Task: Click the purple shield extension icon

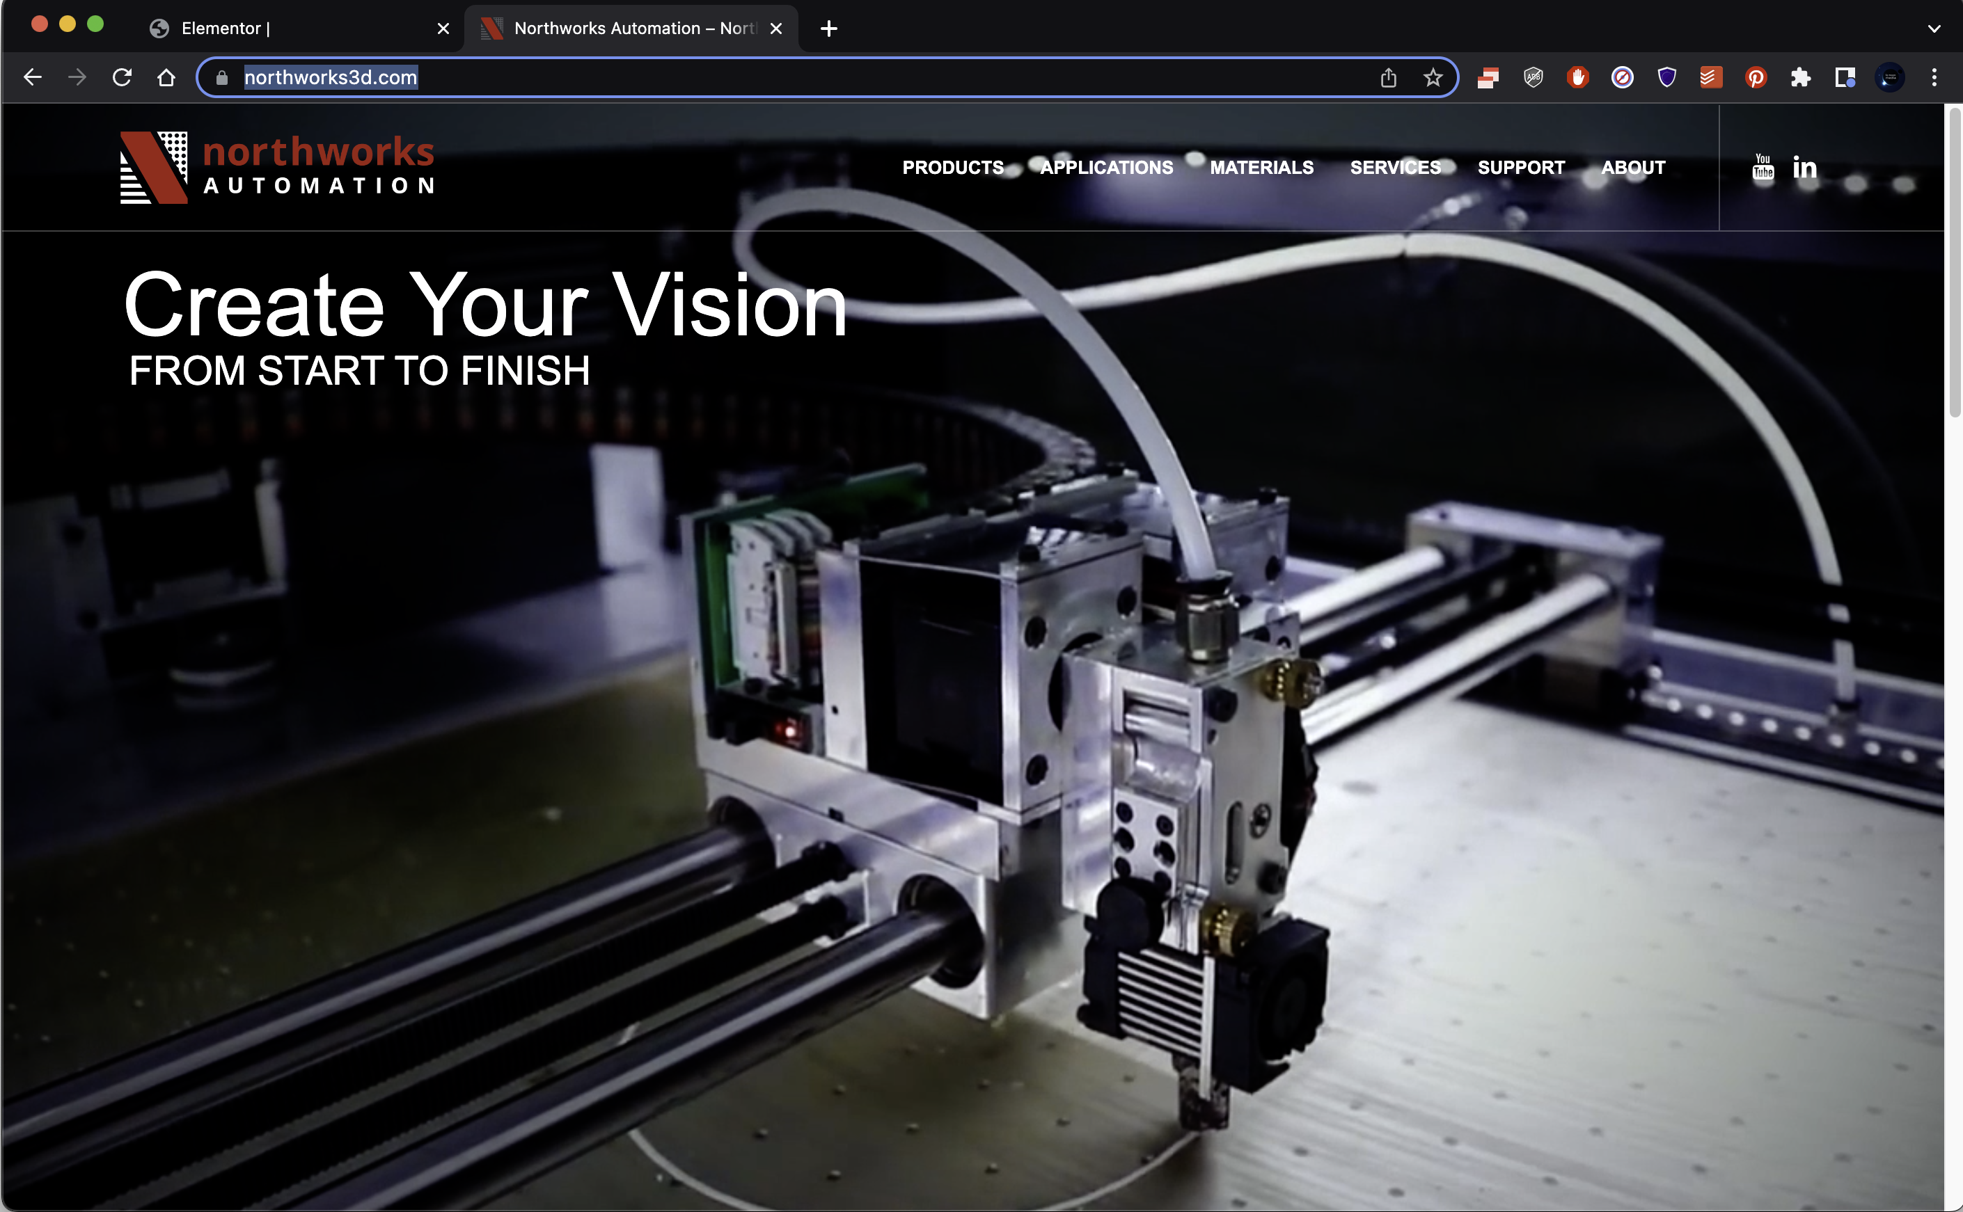Action: [1667, 78]
